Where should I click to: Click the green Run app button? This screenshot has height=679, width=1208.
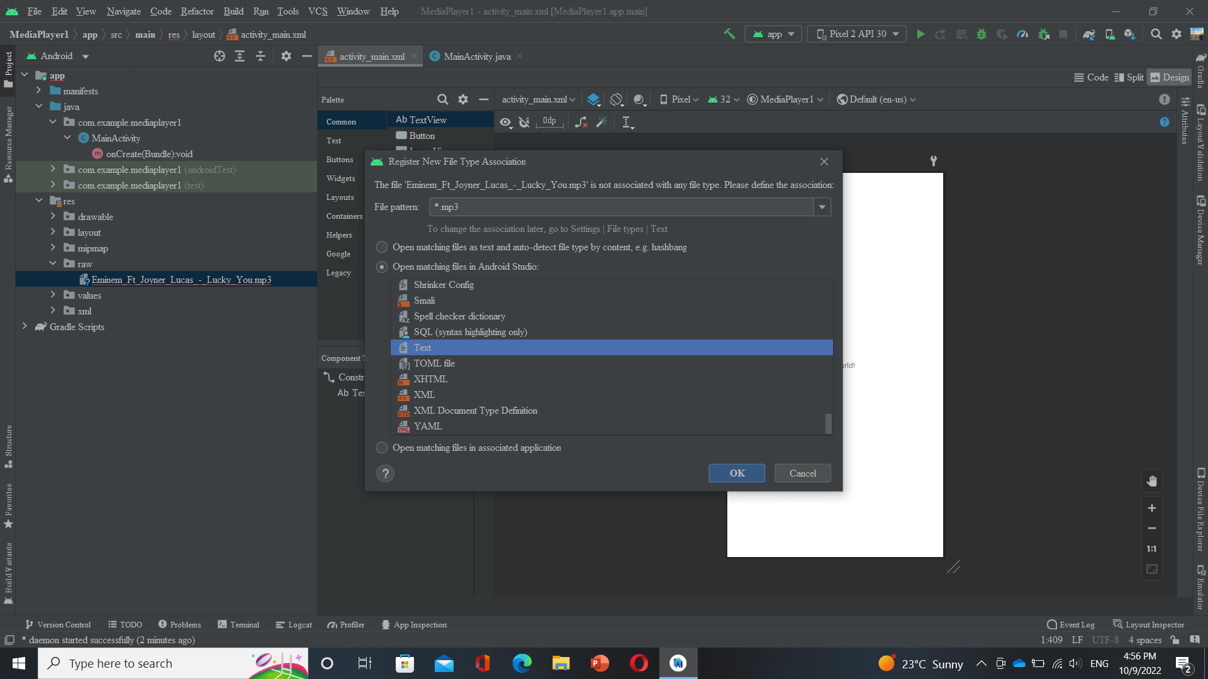tap(920, 34)
